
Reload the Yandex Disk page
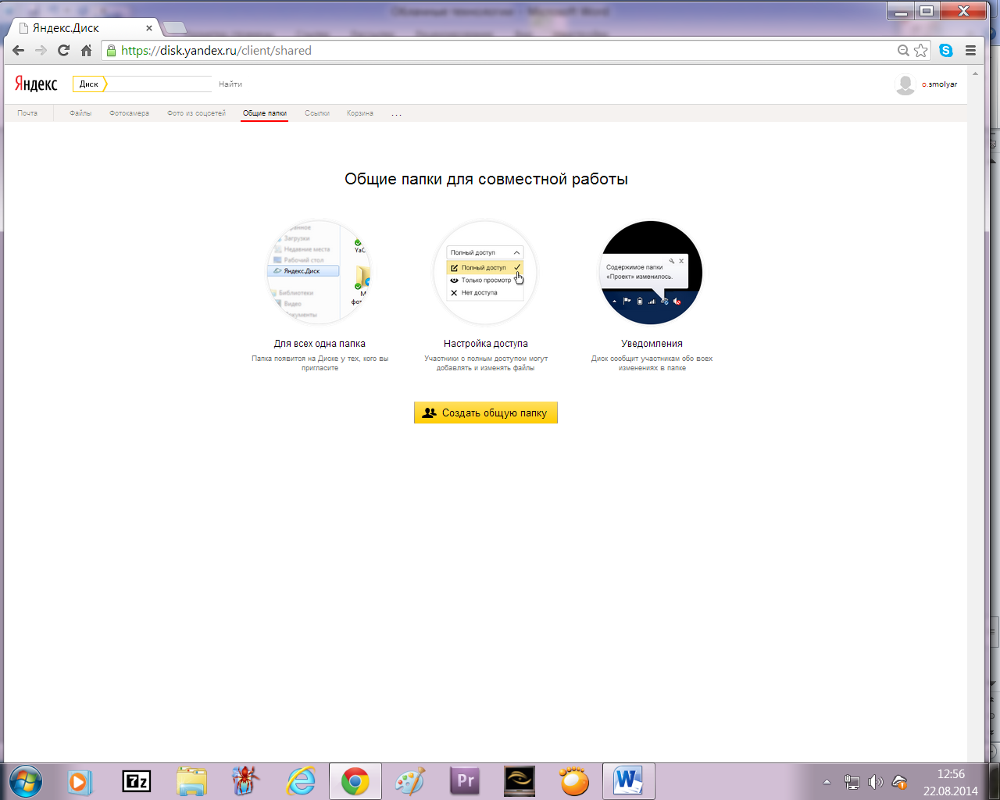(x=64, y=50)
